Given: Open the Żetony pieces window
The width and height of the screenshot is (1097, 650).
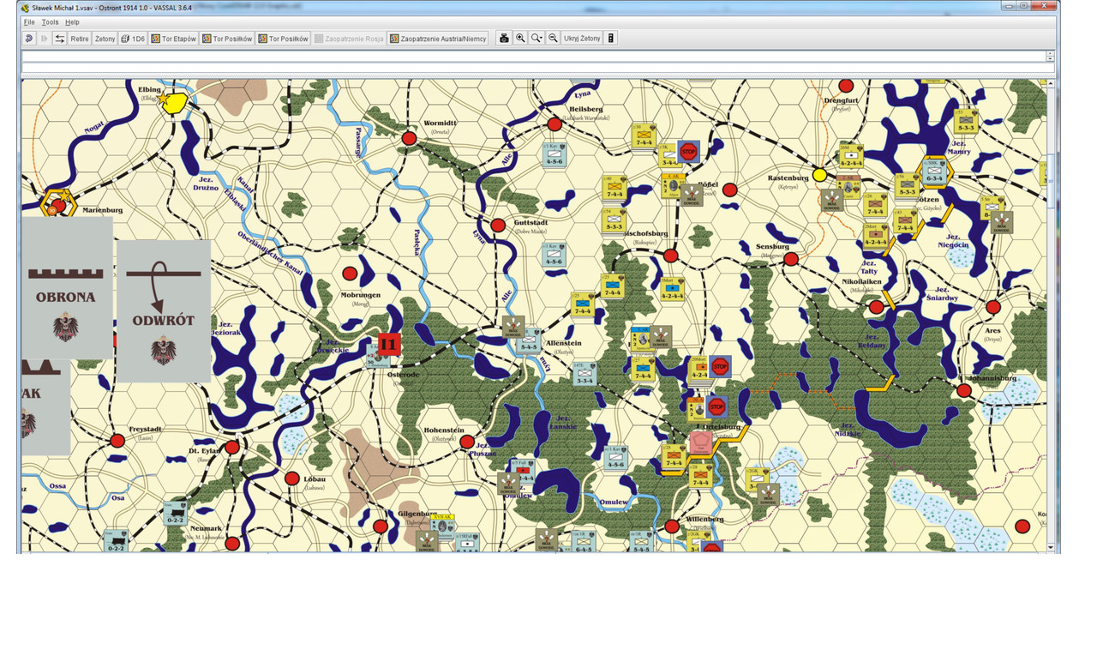Looking at the screenshot, I should point(105,39).
